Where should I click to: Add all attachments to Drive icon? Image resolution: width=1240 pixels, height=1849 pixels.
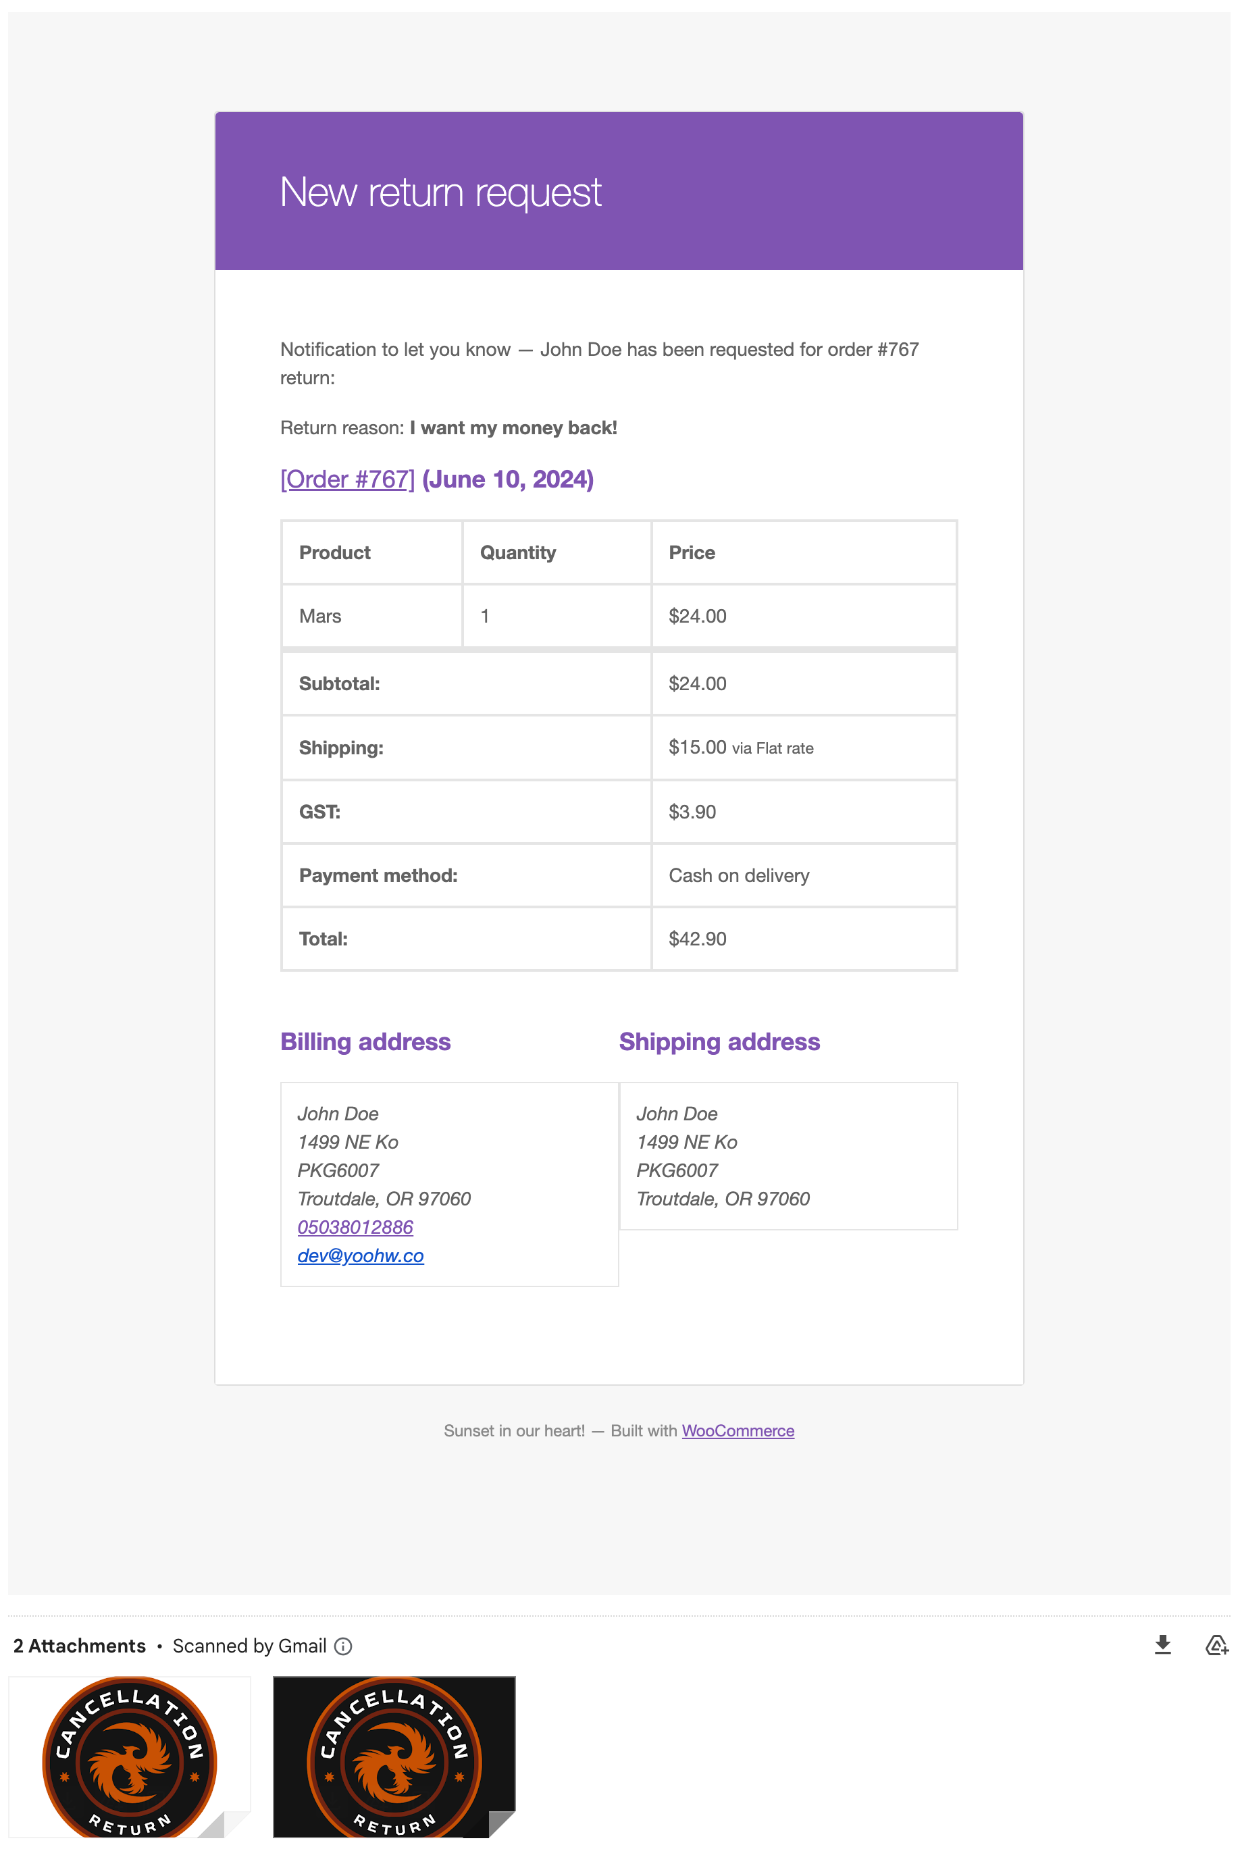(x=1216, y=1645)
